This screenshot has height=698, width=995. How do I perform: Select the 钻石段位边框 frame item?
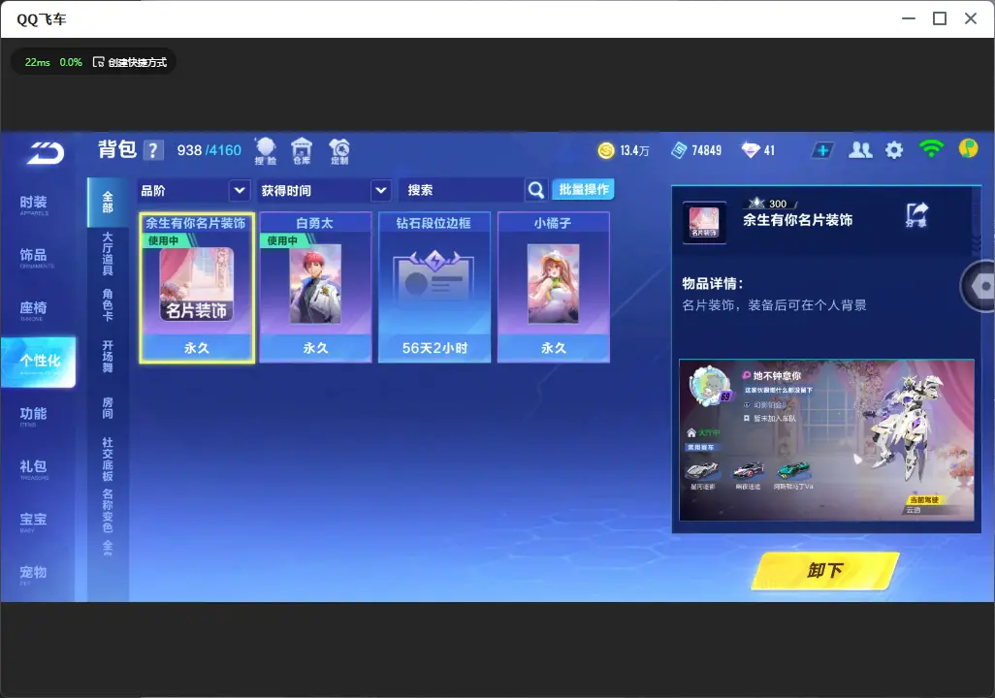[x=434, y=288]
